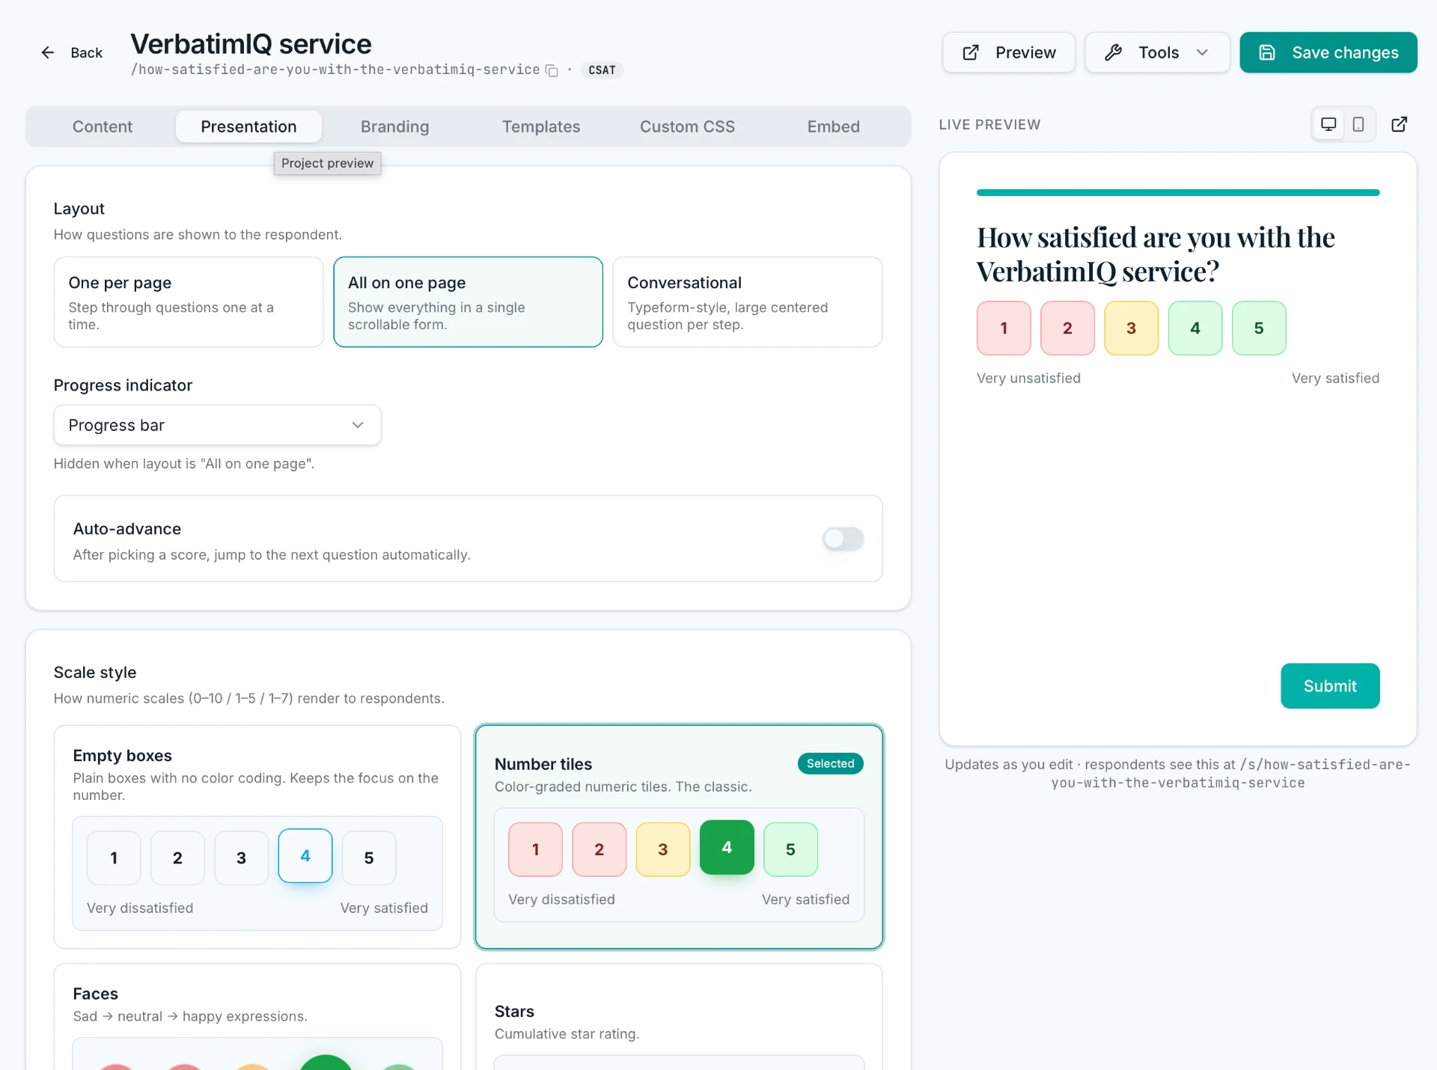Viewport: 1437px width, 1070px height.
Task: Pick score 3 in the live preview
Action: pos(1131,328)
